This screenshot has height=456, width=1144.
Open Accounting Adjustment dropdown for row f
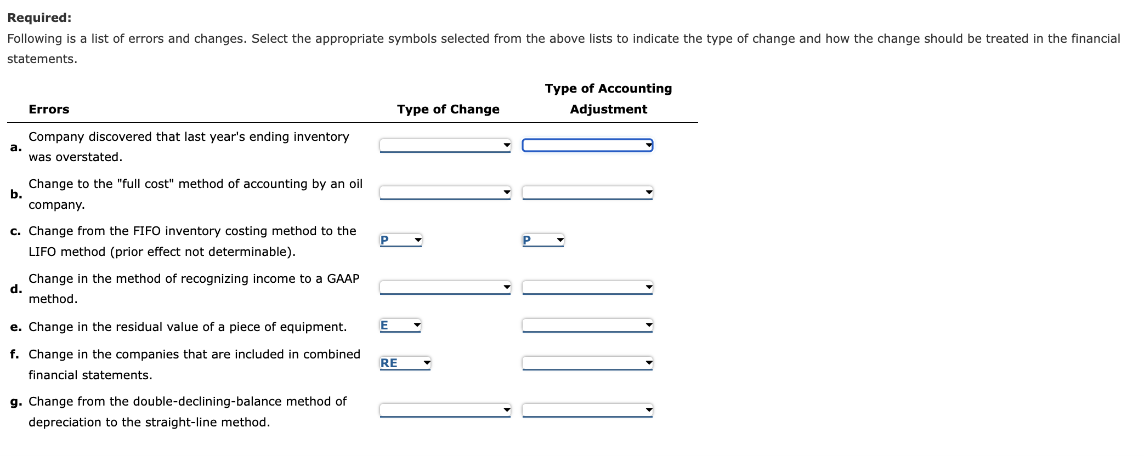click(x=587, y=363)
